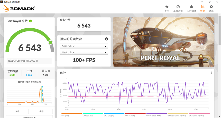The width and height of the screenshot is (221, 118).
Task: Click the 加载 load button
Action: click(17, 111)
